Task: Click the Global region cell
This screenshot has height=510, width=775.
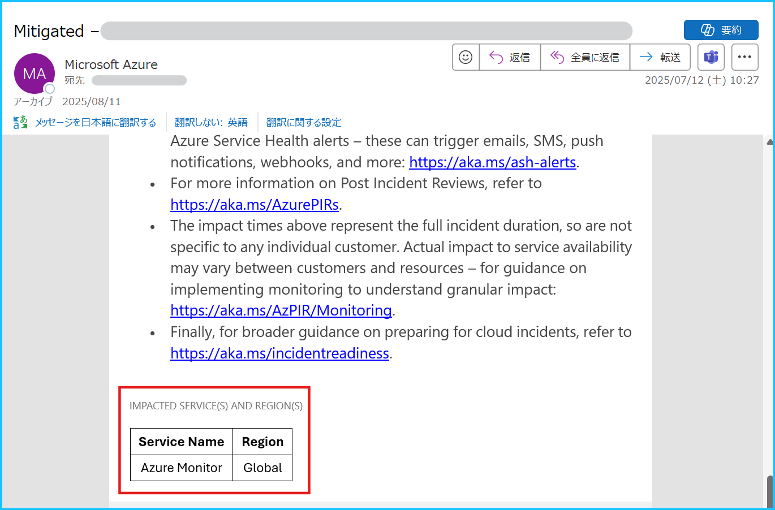Action: [x=262, y=468]
